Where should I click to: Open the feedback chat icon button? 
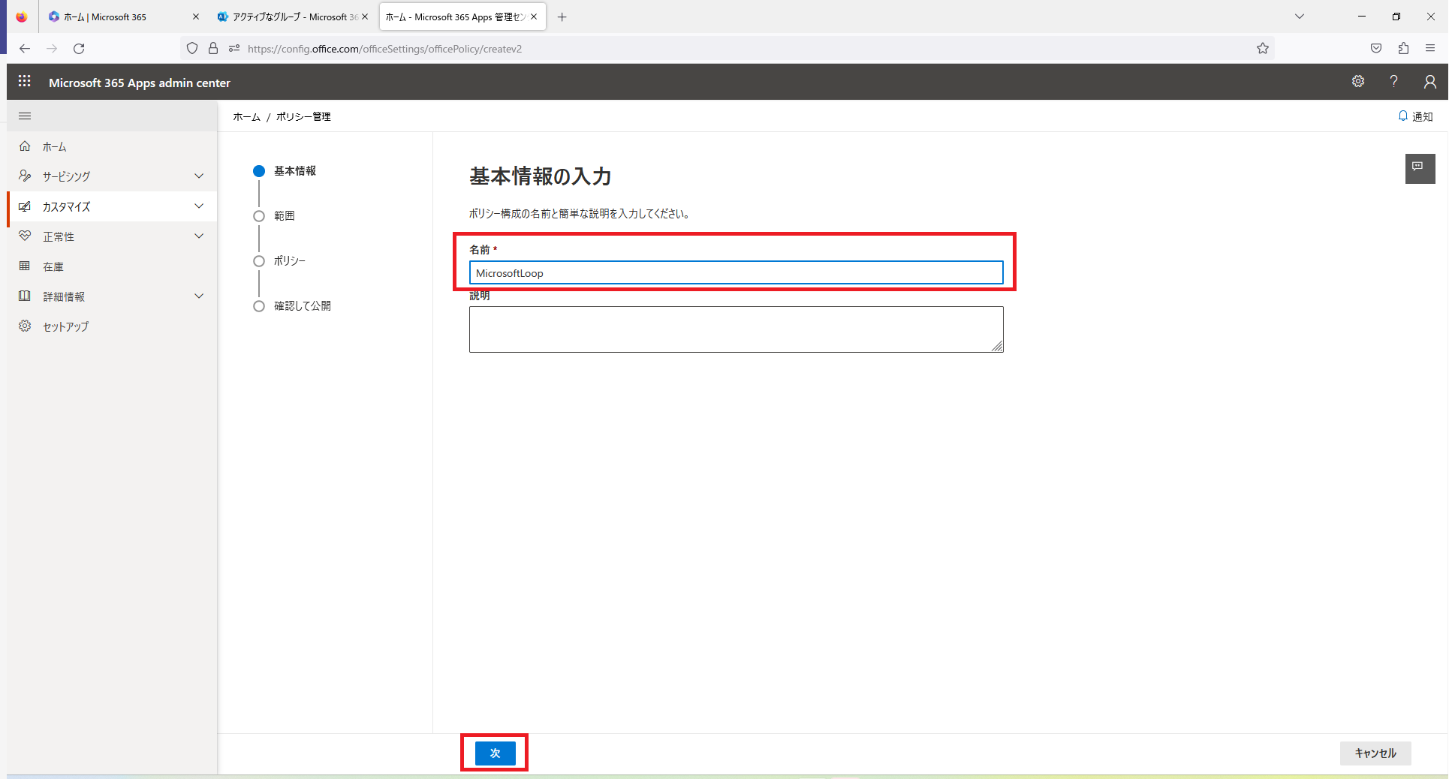pos(1420,168)
